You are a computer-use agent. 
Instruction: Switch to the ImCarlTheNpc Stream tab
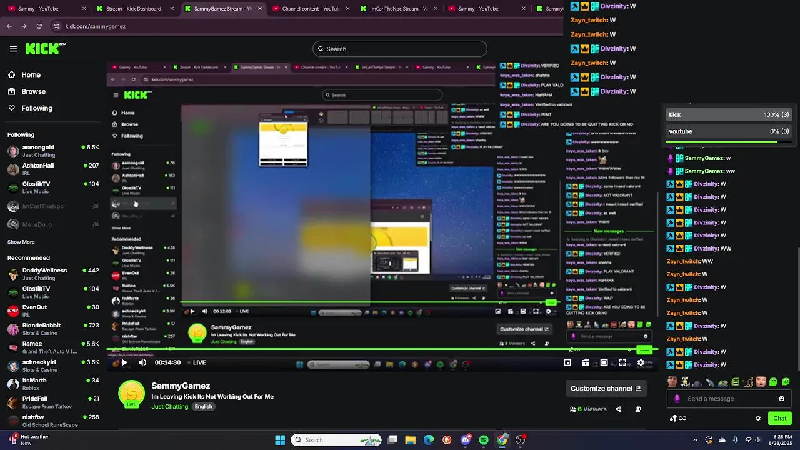point(397,9)
